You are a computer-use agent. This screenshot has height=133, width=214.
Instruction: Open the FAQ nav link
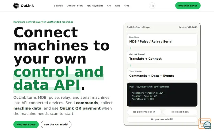pos(117,6)
